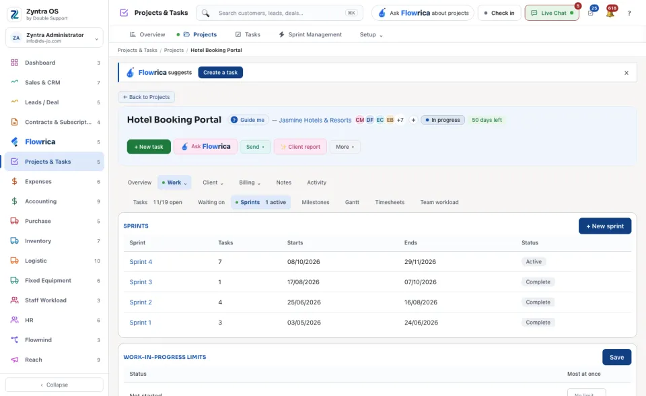
Task: Open the More dropdown
Action: 345,147
